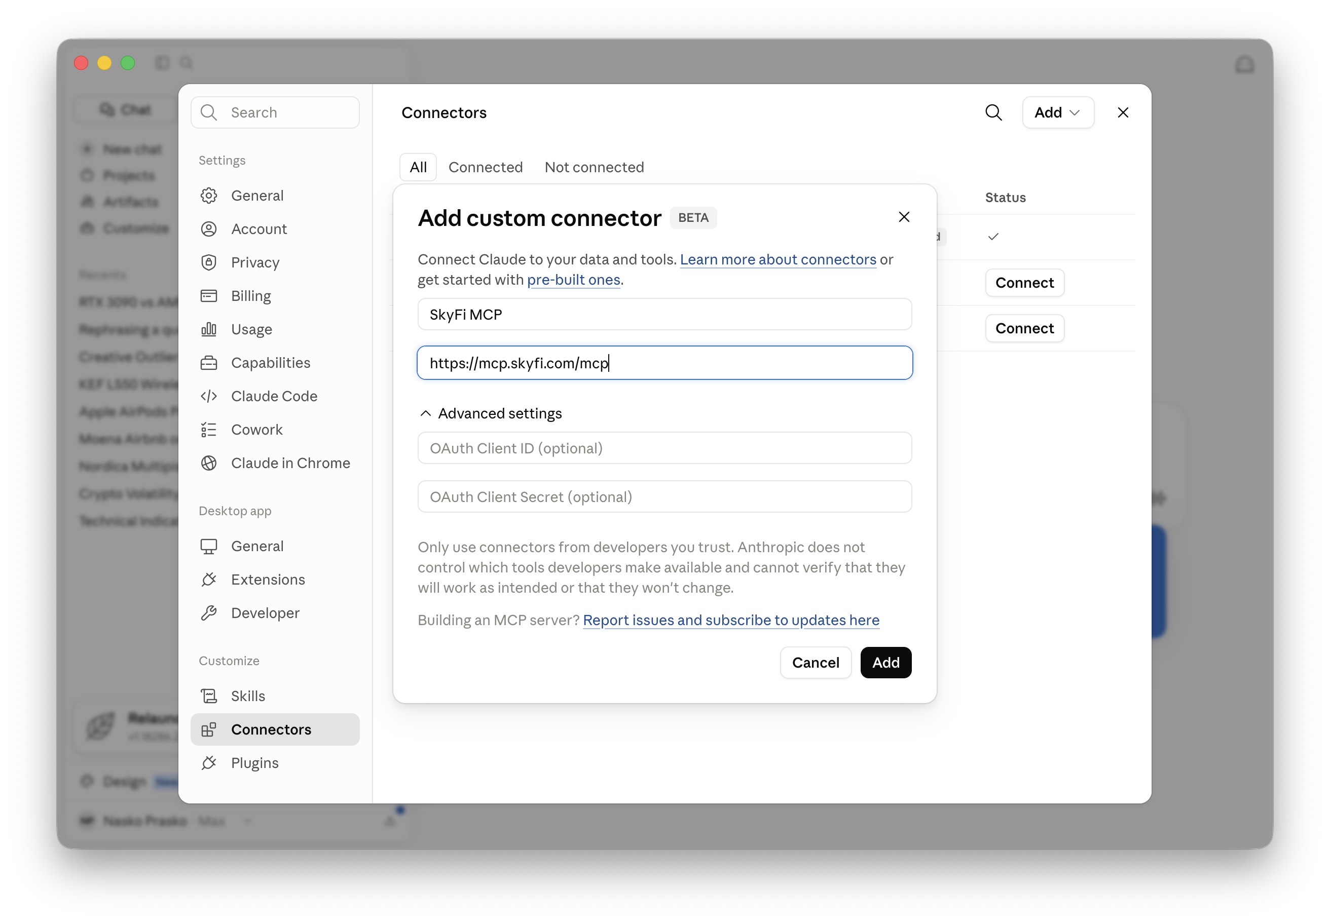
Task: Open Usage bar chart icon
Action: 208,329
